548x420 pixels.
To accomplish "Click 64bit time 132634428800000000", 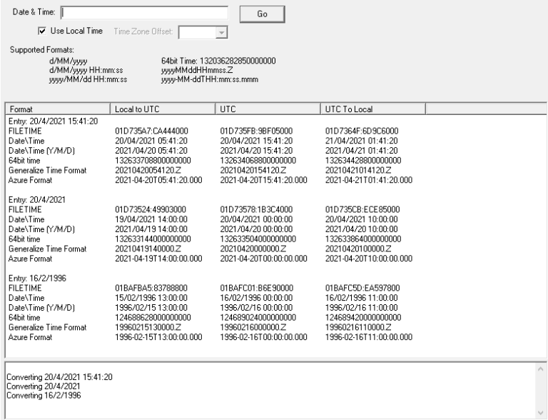I will pyautogui.click(x=363, y=160).
